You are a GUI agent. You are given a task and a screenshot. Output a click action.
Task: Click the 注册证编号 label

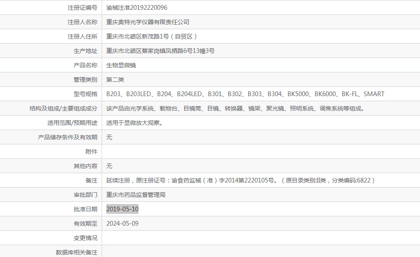pos(83,8)
